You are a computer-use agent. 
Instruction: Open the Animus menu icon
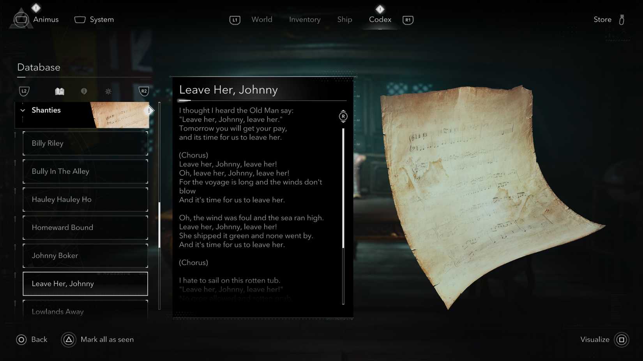pos(21,19)
